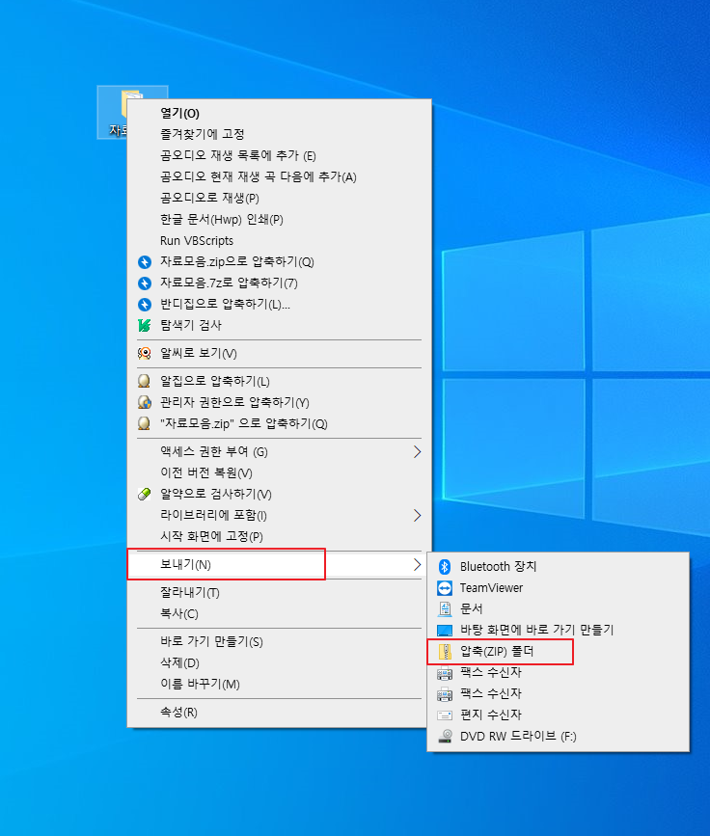Click the desktop icon for 바탕 화면에 바로 가기 만들기
The width and height of the screenshot is (710, 836).
pos(445,631)
